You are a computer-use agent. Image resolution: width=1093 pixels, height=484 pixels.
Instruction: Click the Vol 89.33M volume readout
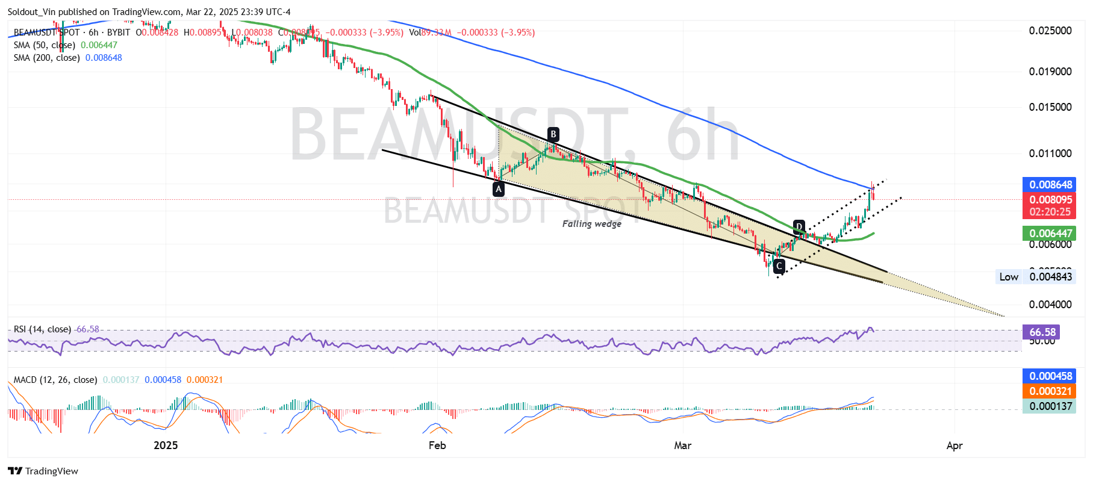(430, 33)
